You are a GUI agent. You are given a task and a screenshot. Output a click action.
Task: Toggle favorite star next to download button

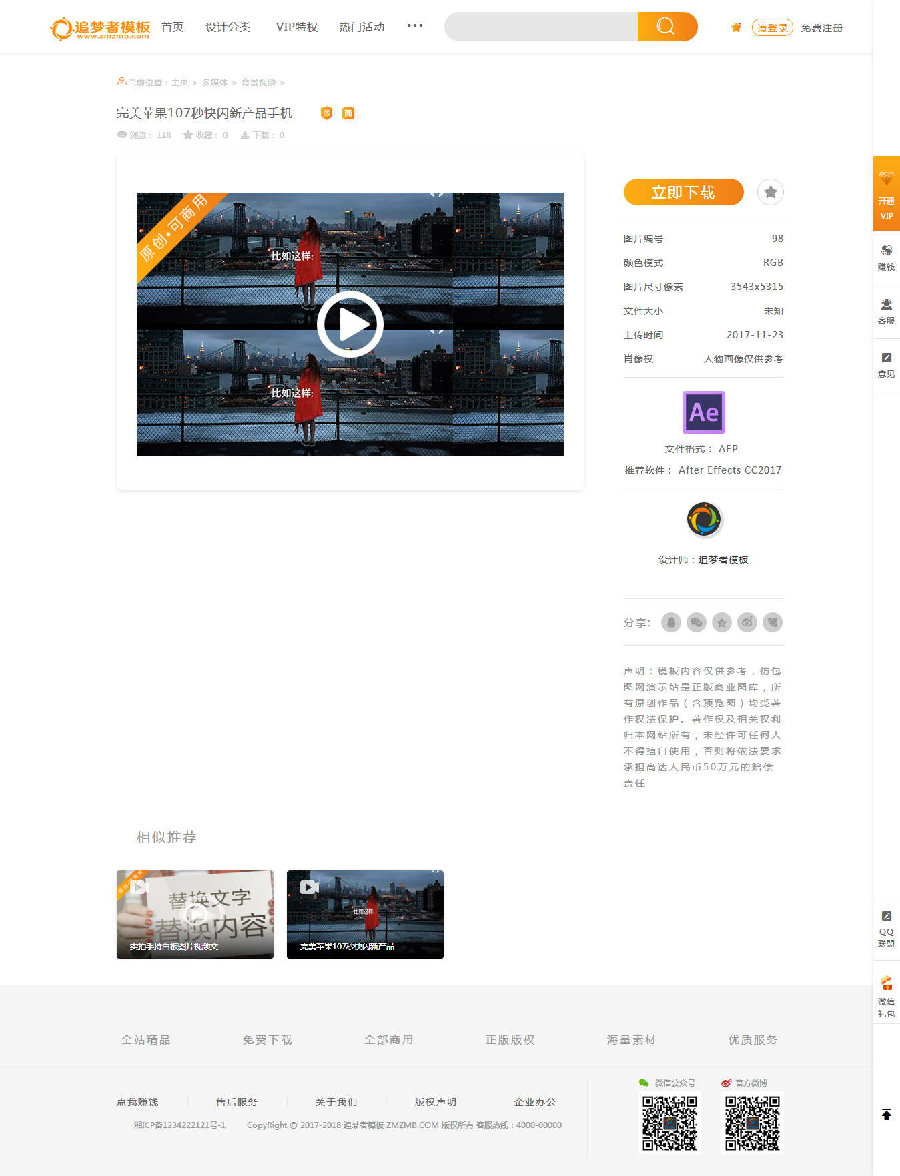click(x=771, y=193)
